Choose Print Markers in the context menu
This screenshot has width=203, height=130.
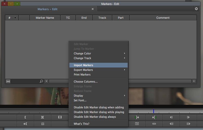click(x=82, y=75)
